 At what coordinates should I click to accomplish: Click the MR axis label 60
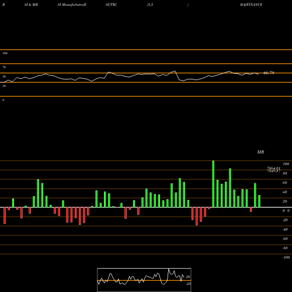point(285,183)
